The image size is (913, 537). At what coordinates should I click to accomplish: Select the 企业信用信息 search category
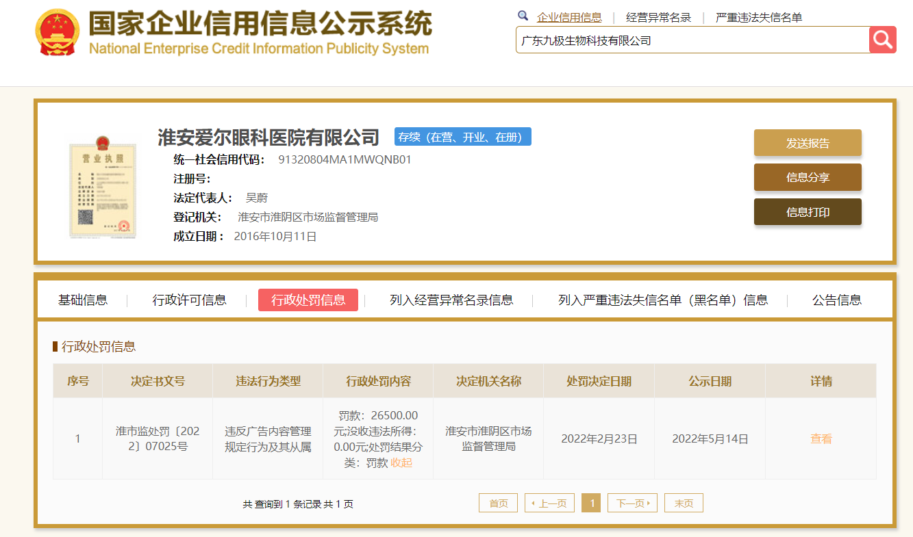[x=569, y=18]
